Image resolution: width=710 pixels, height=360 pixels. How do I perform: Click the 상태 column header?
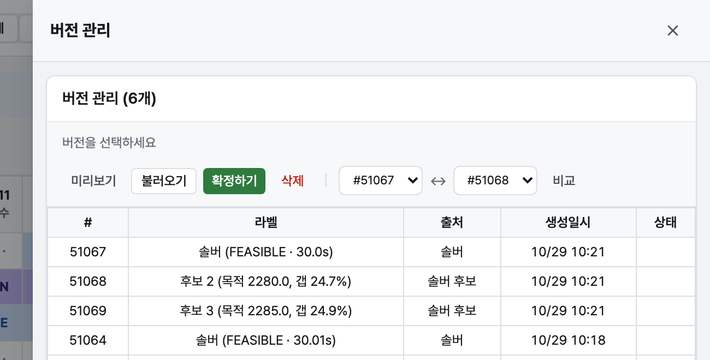pyautogui.click(x=666, y=223)
